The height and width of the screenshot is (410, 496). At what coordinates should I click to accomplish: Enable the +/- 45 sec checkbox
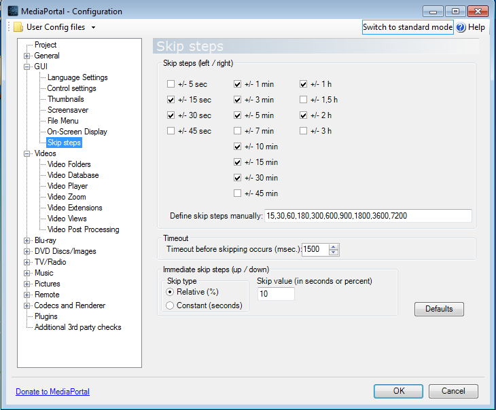tap(171, 130)
